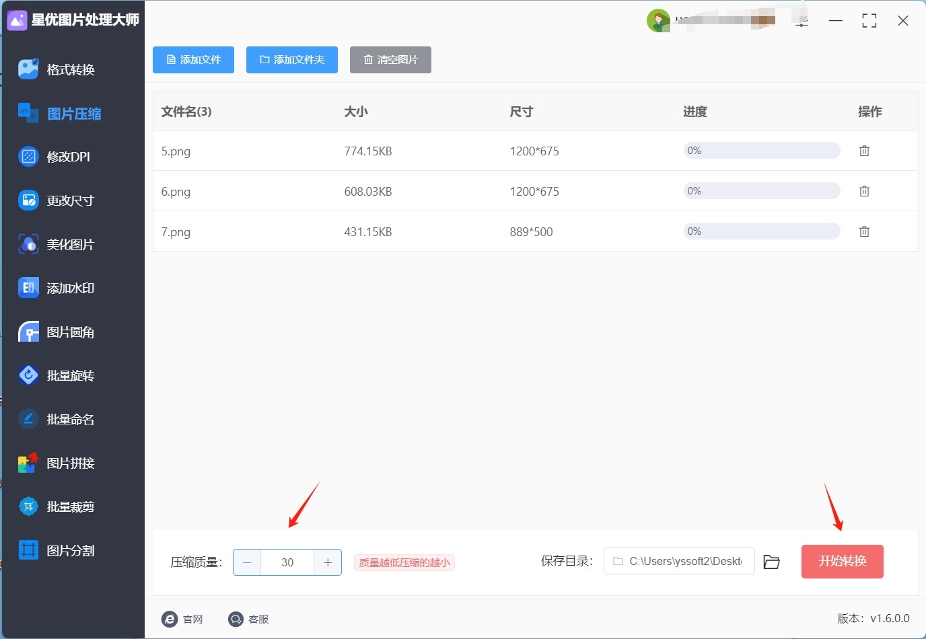This screenshot has width=926, height=639.
Task: Click the 添加文件 add file button
Action: coord(193,60)
